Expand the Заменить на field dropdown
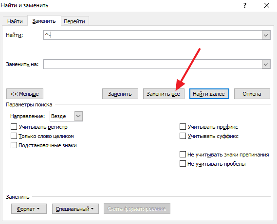This screenshot has height=224, width=277. 266,64
